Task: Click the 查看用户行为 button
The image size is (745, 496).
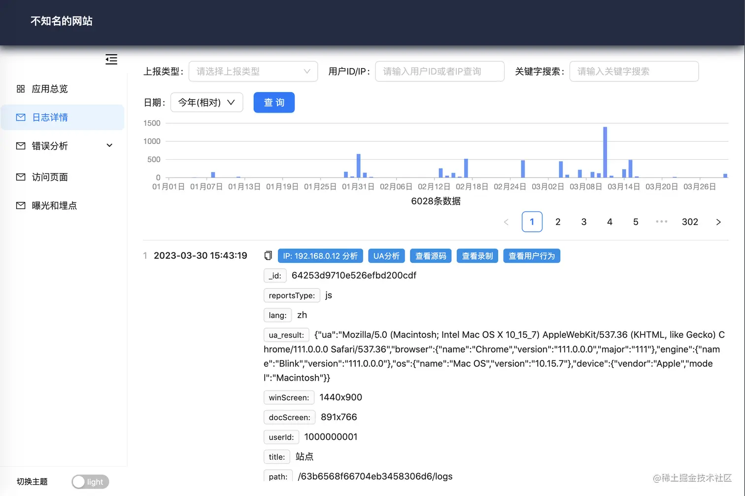Action: (x=532, y=256)
